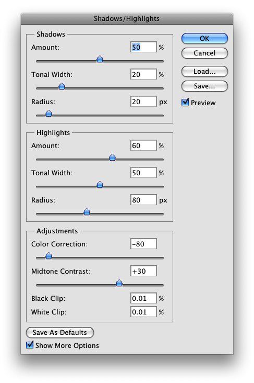Click the Color Correction value field

click(x=143, y=244)
